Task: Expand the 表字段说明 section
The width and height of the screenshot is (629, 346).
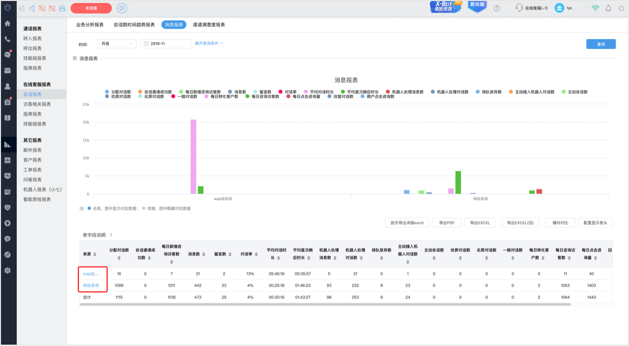Action: pyautogui.click(x=98, y=235)
